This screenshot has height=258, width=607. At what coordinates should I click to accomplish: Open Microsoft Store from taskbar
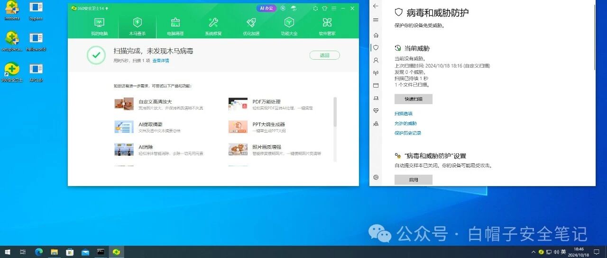[x=70, y=252]
